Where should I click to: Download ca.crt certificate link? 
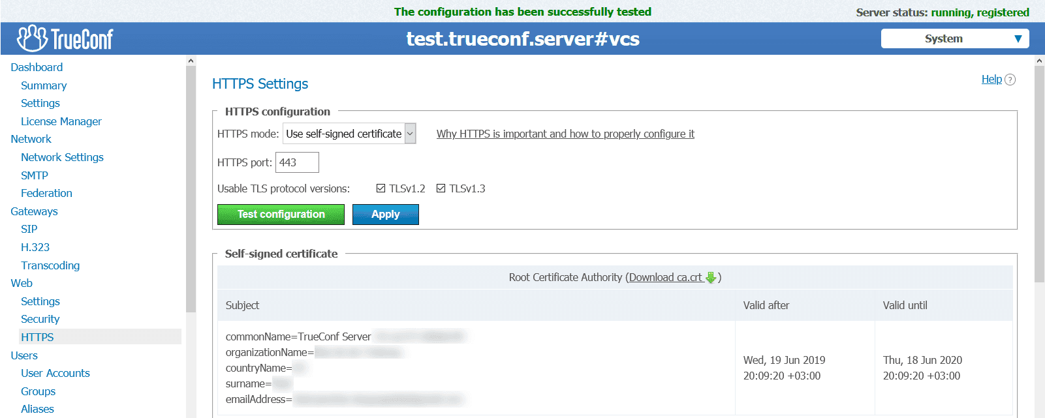coord(666,277)
